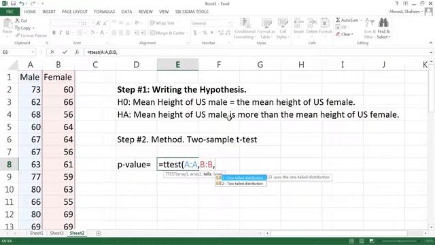Open the Copy dropdown arrow
The width and height of the screenshot is (435, 245).
pyautogui.click(x=33, y=28)
